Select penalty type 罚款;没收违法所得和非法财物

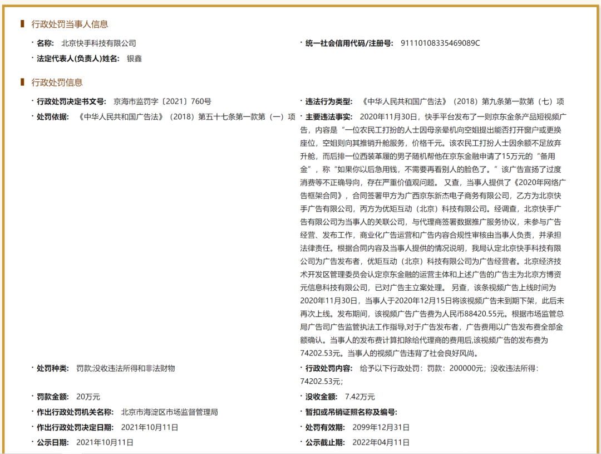(126, 368)
